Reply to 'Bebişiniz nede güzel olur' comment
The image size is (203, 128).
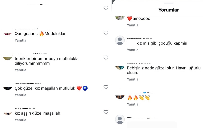click(x=133, y=79)
